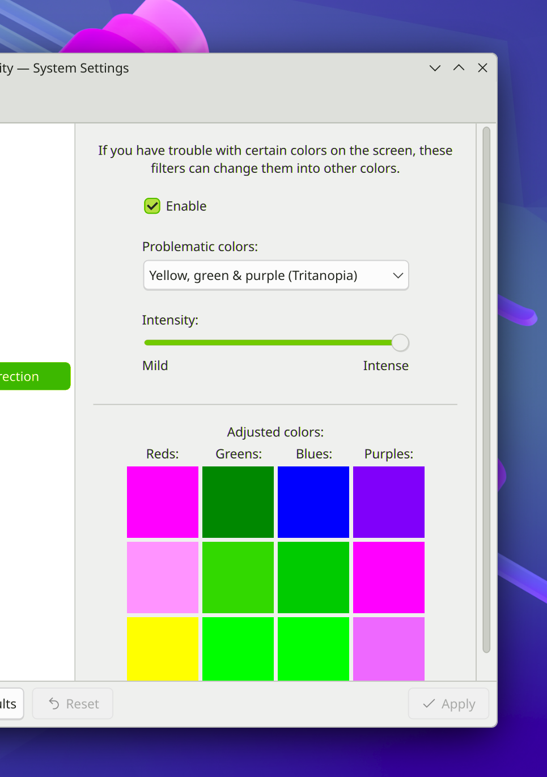Click the dropdown arrow beside Tritanopia
The image size is (547, 777).
(398, 275)
